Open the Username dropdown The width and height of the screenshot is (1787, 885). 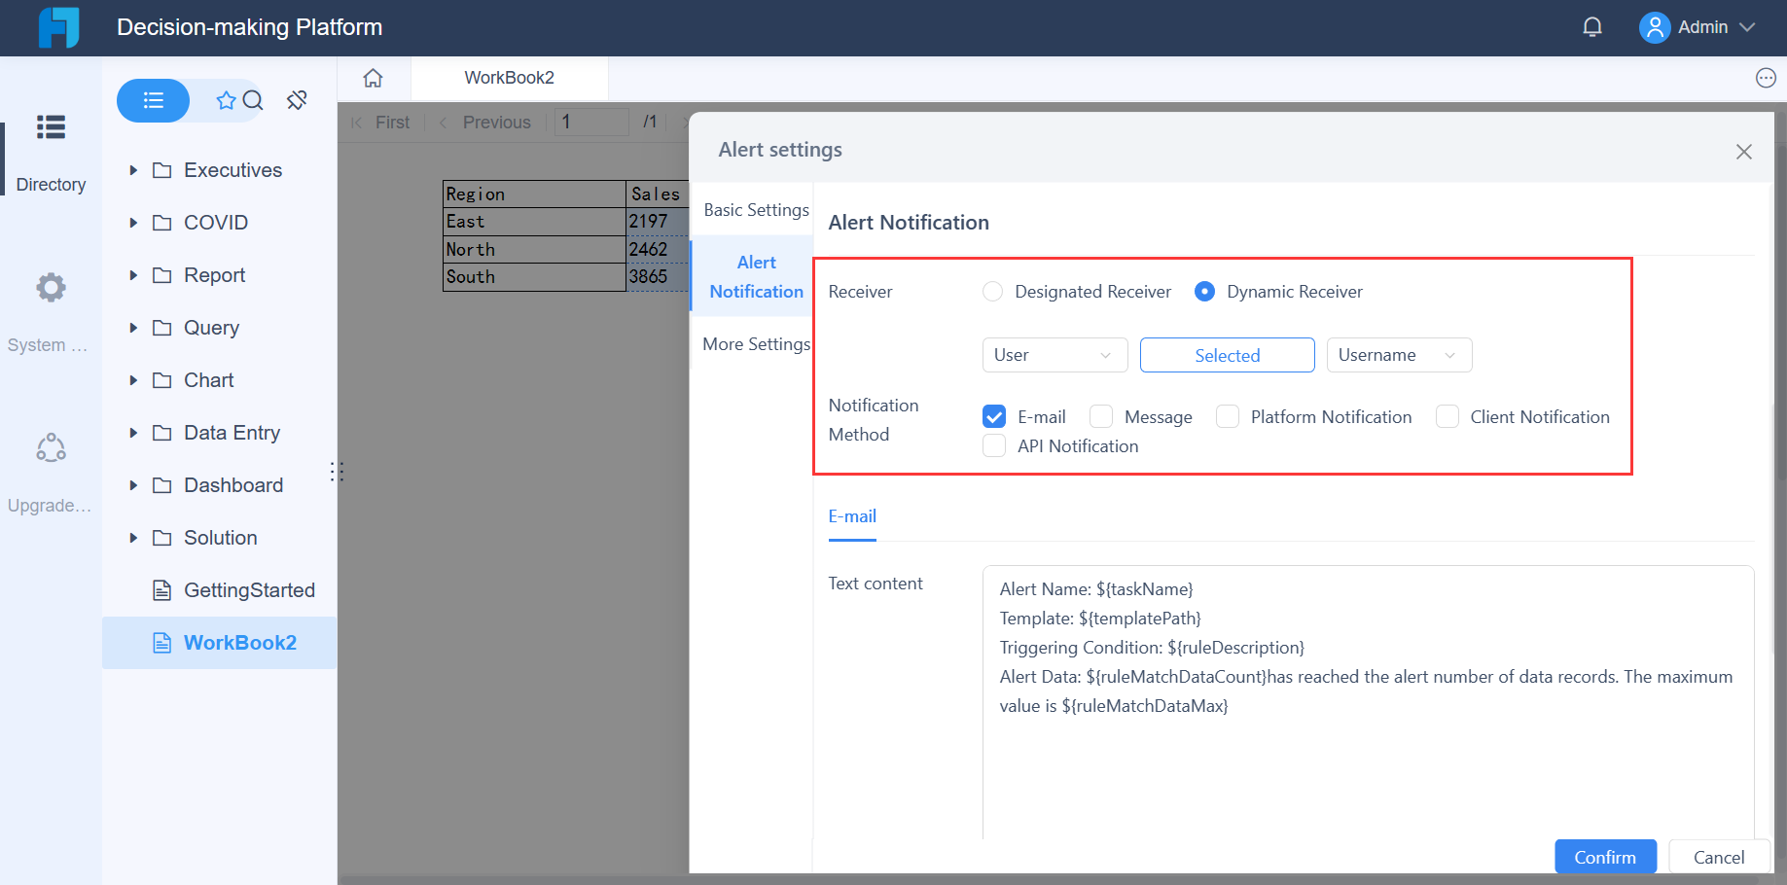tap(1399, 355)
